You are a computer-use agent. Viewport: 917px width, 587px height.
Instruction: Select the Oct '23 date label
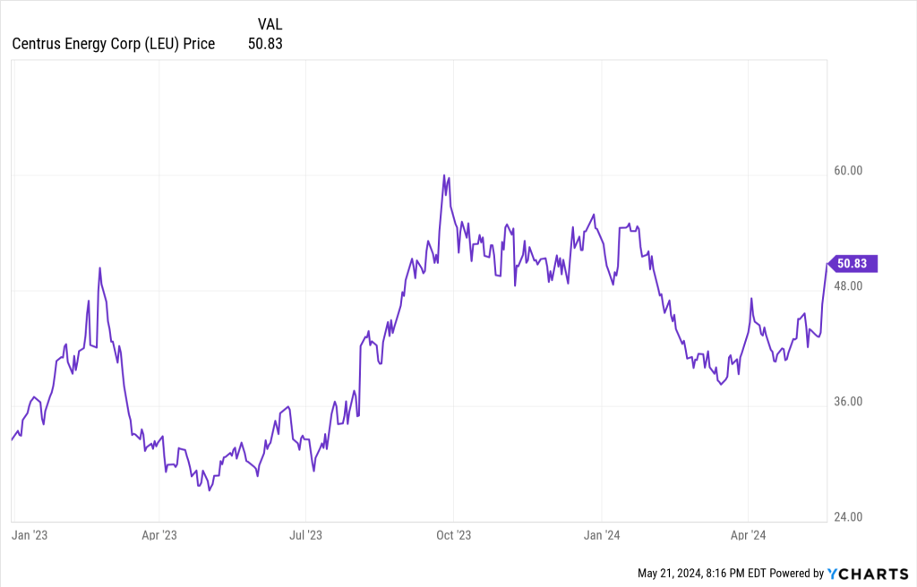pos(453,535)
